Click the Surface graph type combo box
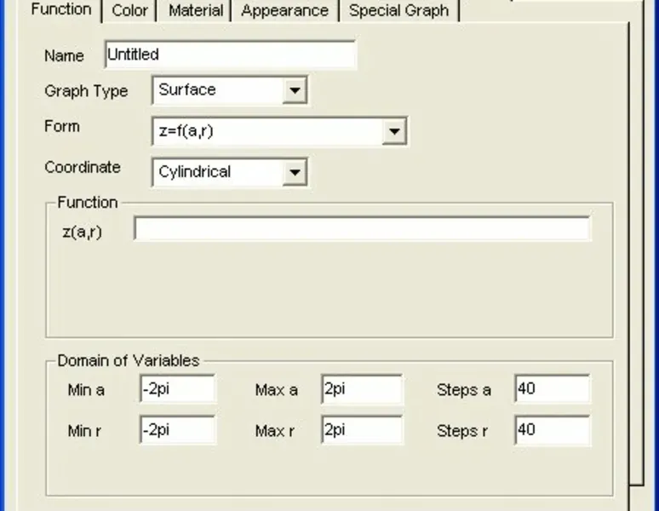The height and width of the screenshot is (511, 659). pyautogui.click(x=218, y=90)
